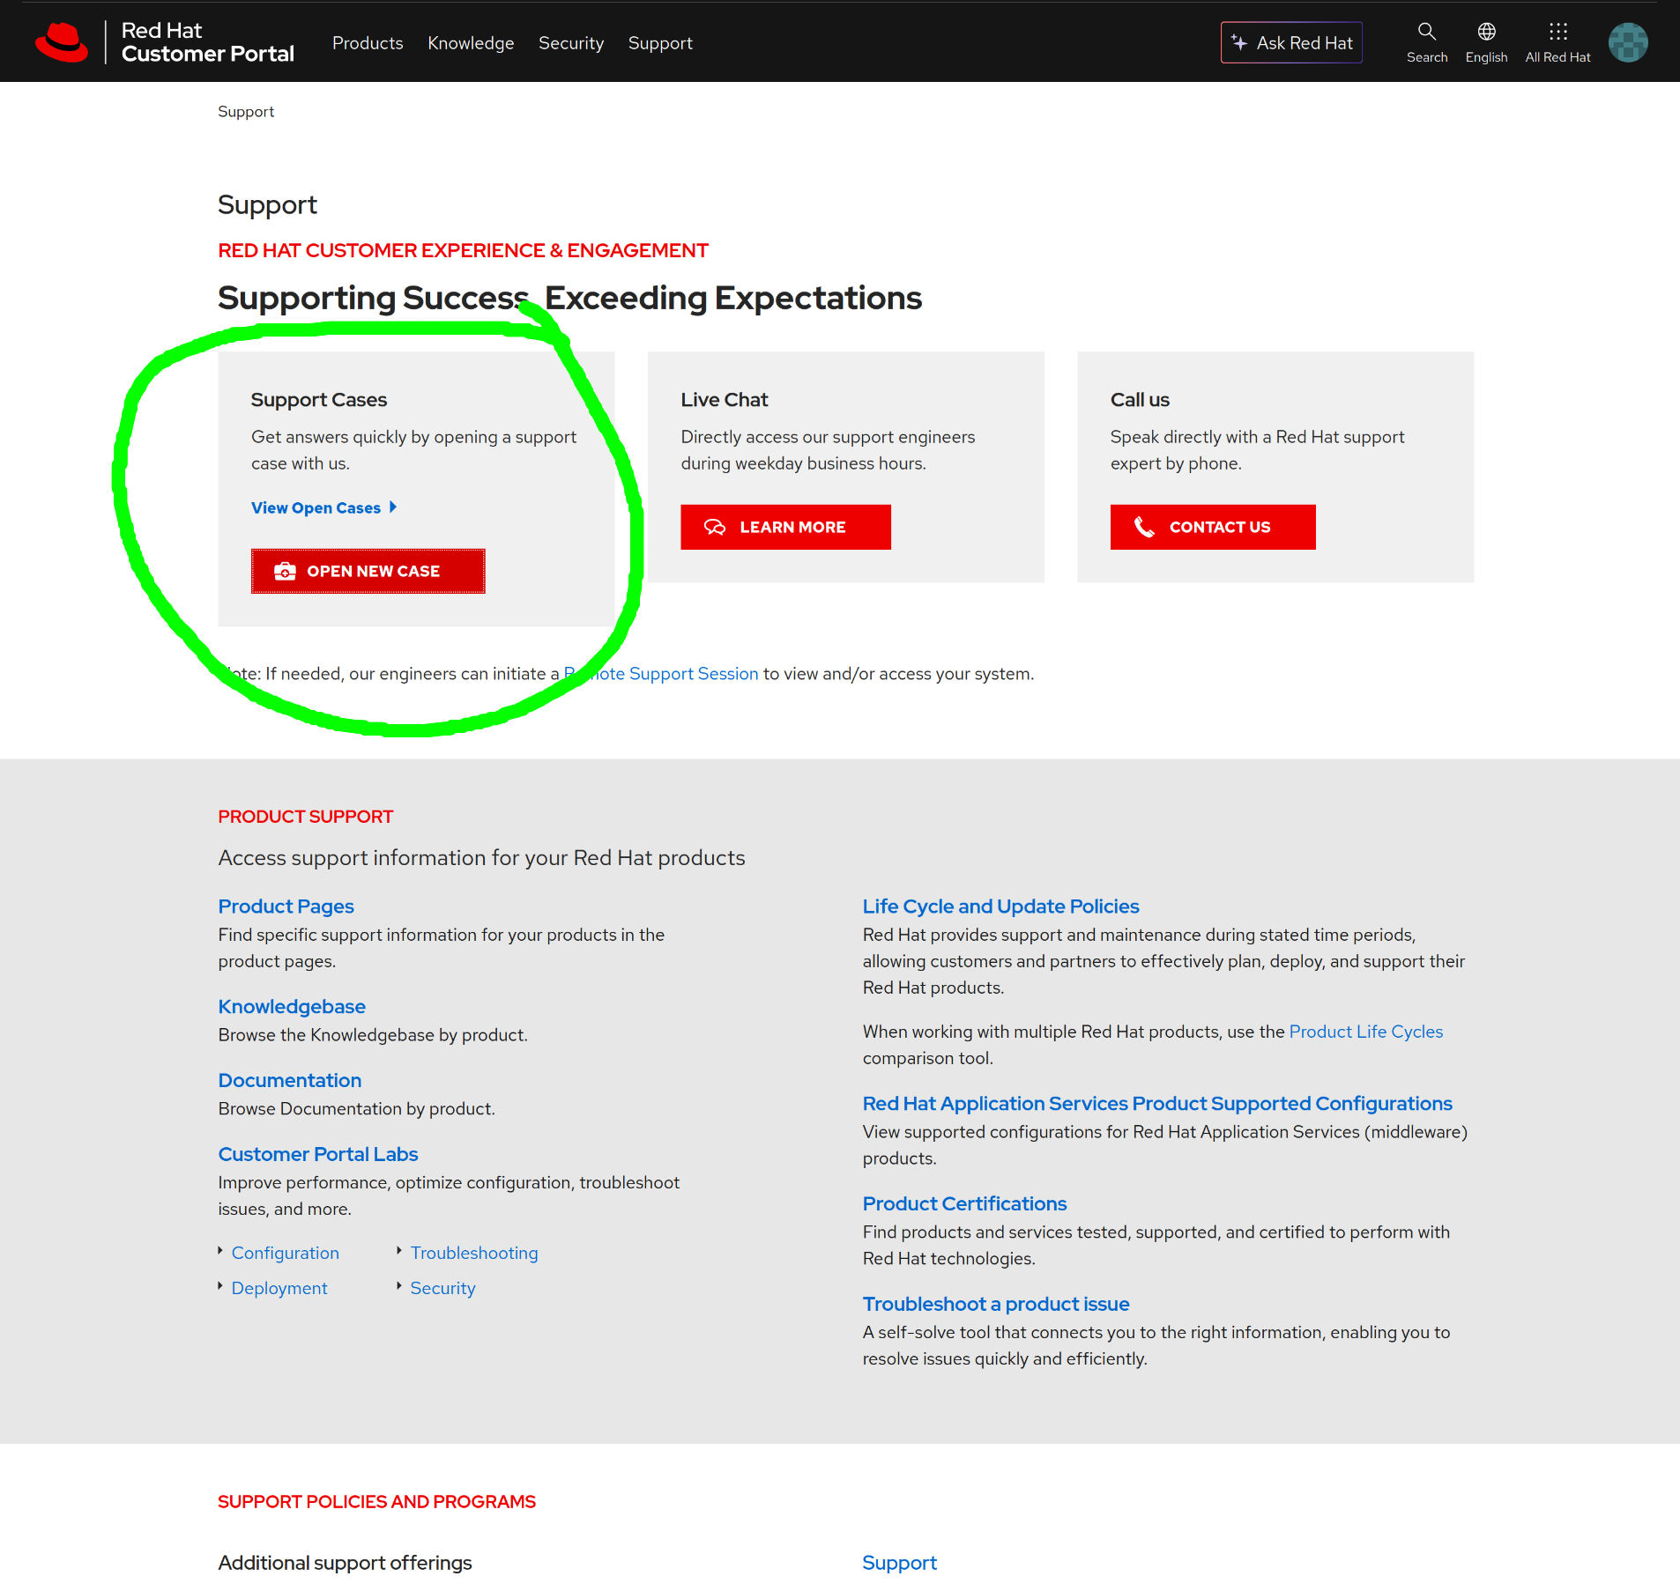Open the user avatar account menu
Viewport: 1680px width, 1591px height.
coord(1628,42)
